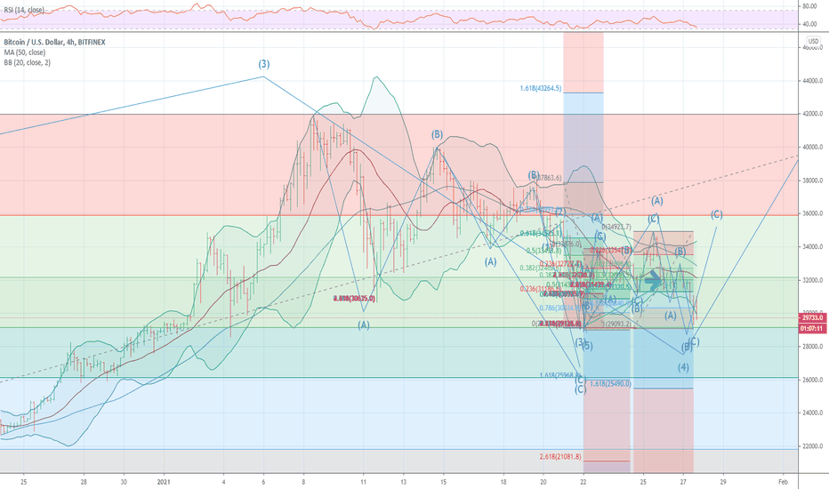Image resolution: width=829 pixels, height=489 pixels.
Task: Select the Elliott wave label (5)
Action: [587, 346]
